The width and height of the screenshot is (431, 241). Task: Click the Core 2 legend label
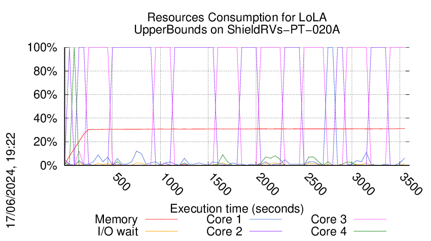pyautogui.click(x=224, y=231)
